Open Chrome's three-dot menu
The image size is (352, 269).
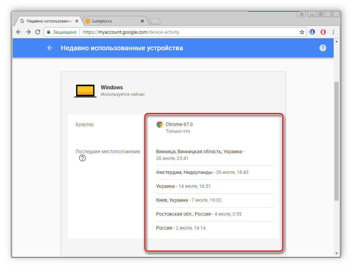(333, 32)
